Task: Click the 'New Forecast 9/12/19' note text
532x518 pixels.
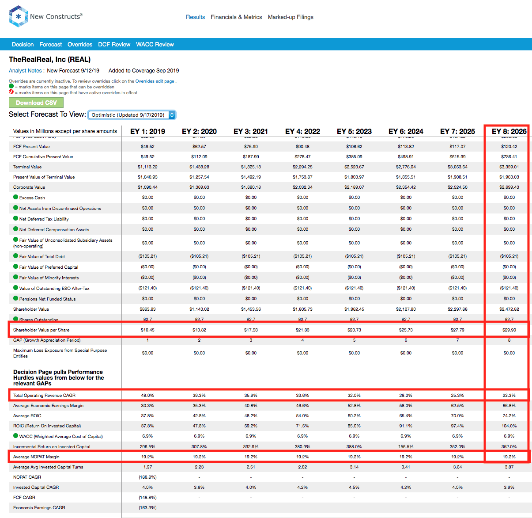Action: 73,71
